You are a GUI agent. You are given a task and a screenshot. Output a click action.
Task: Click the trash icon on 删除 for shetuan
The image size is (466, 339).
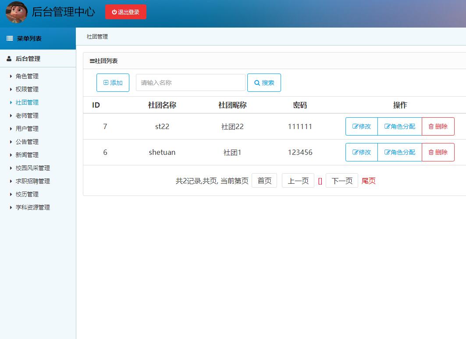tap(431, 152)
